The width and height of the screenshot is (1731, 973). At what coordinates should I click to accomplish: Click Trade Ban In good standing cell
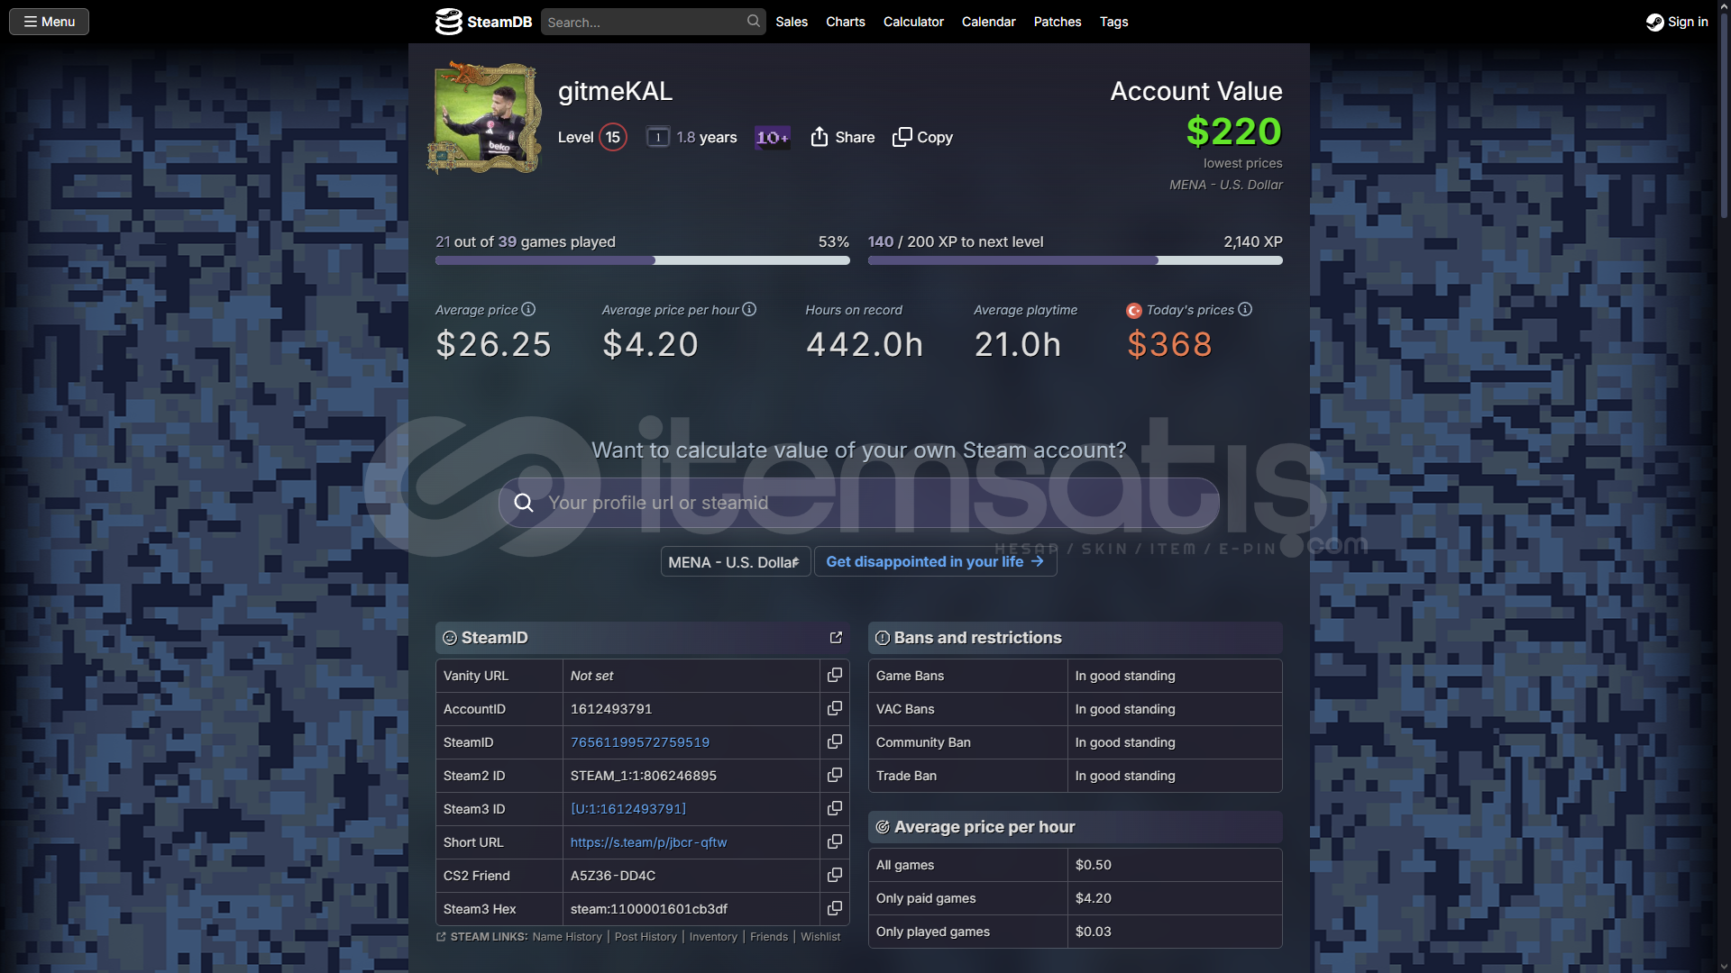[x=1175, y=776]
